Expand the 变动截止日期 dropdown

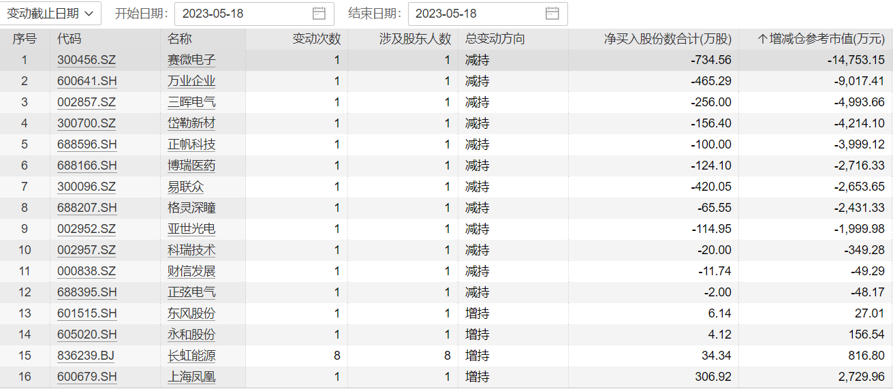point(51,14)
